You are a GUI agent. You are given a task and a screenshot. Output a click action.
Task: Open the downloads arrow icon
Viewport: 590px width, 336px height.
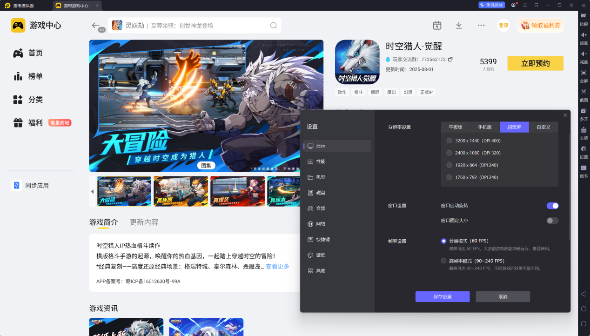pos(459,26)
